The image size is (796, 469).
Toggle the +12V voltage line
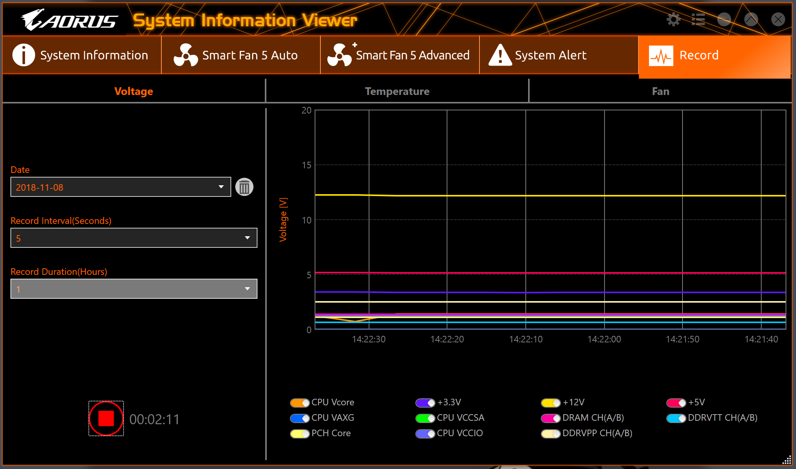[551, 403]
